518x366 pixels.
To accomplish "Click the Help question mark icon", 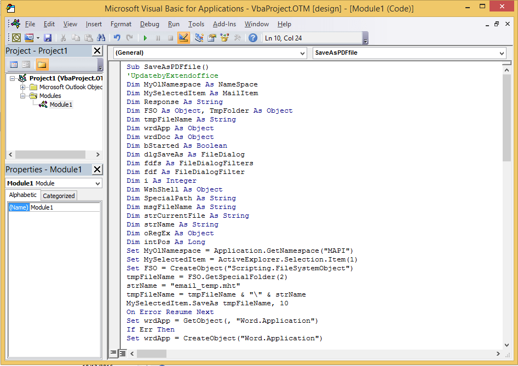I will point(252,38).
